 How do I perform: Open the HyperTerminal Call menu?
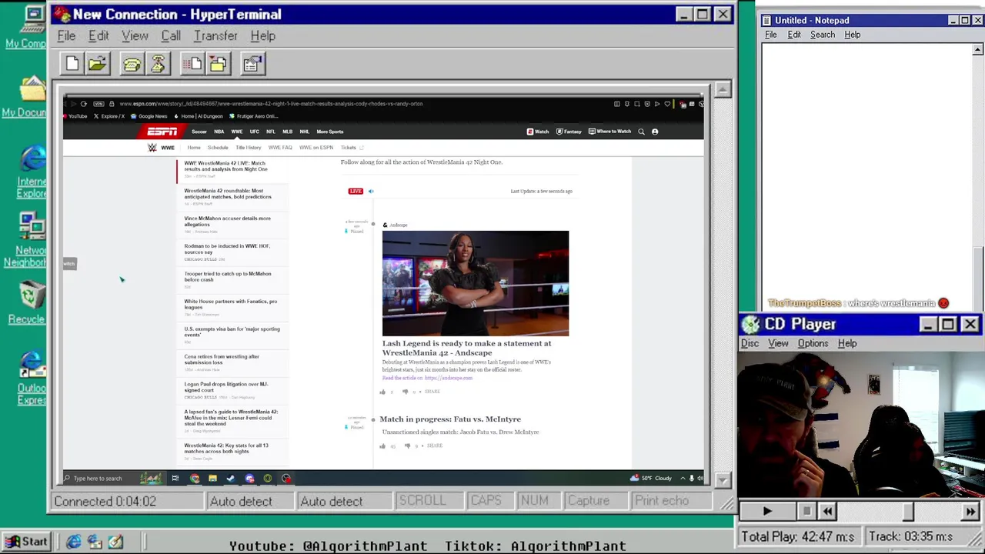click(x=171, y=36)
